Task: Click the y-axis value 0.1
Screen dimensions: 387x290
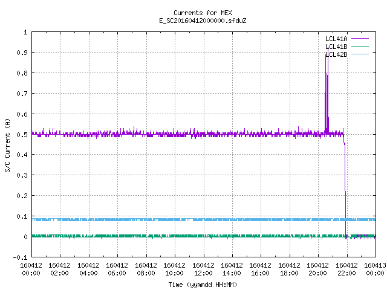Action: [x=22, y=216]
